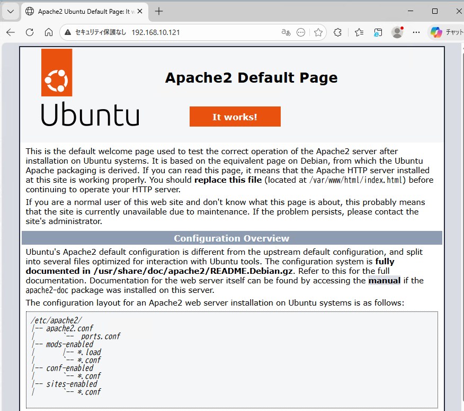This screenshot has height=411, width=464.
Task: Click the browser Back arrow
Action: (11, 32)
